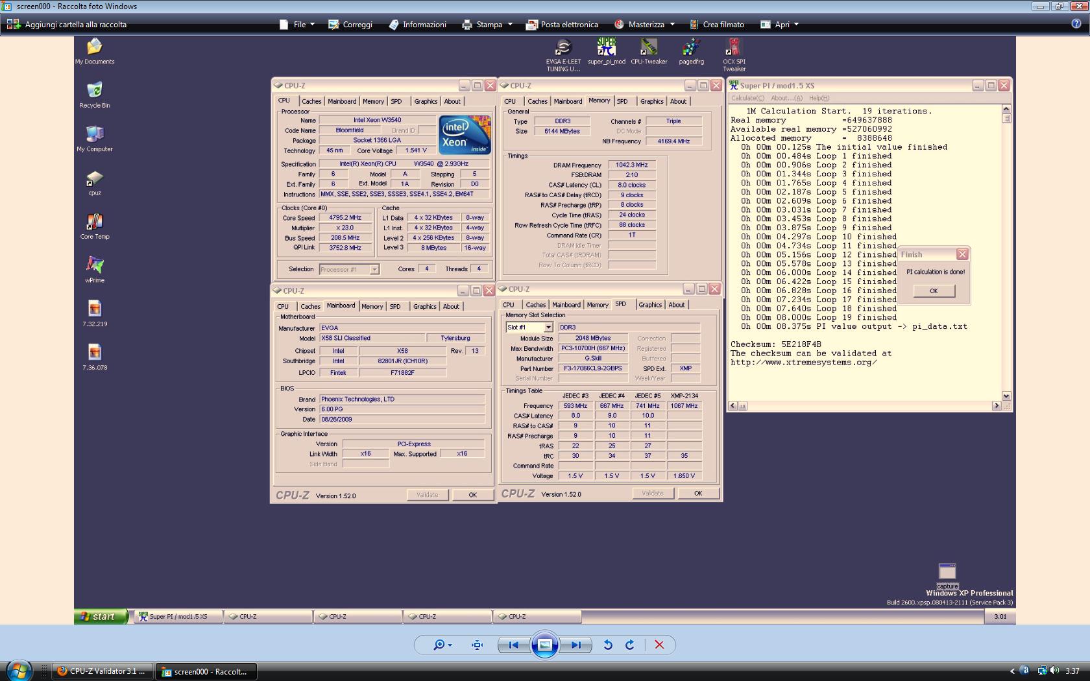Viewport: 1090px width, 681px height.
Task: Click the CPU-Z Validator 3.1 taskbar button
Action: tap(103, 671)
